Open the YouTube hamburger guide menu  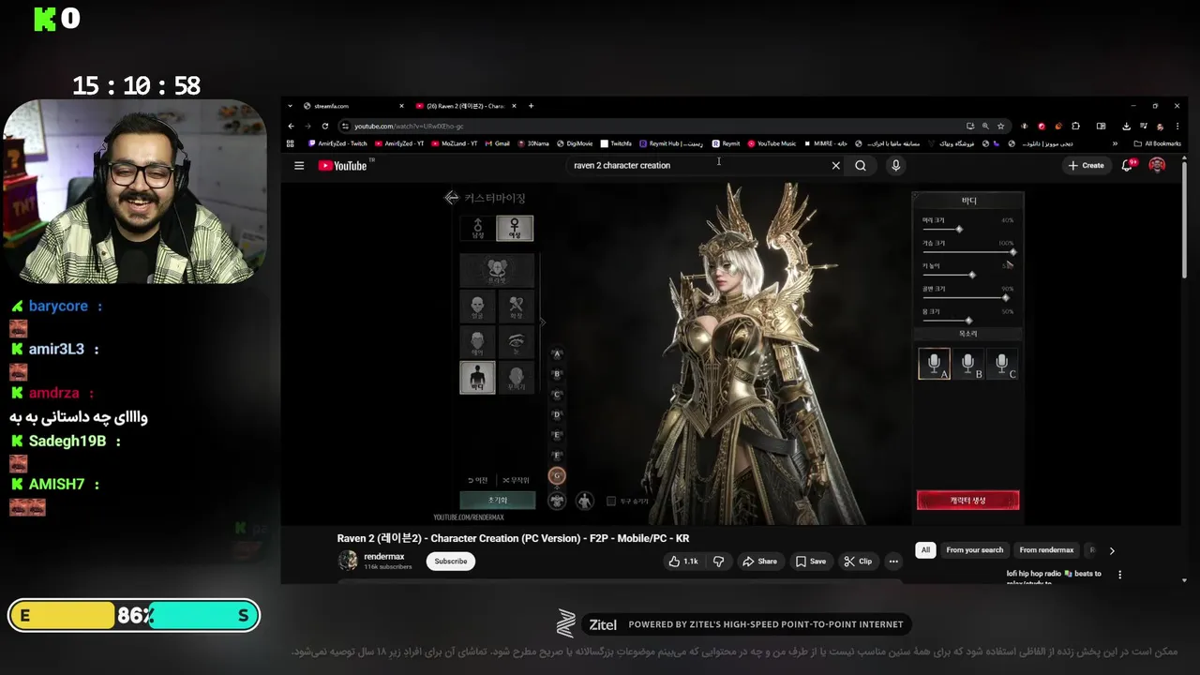(299, 166)
